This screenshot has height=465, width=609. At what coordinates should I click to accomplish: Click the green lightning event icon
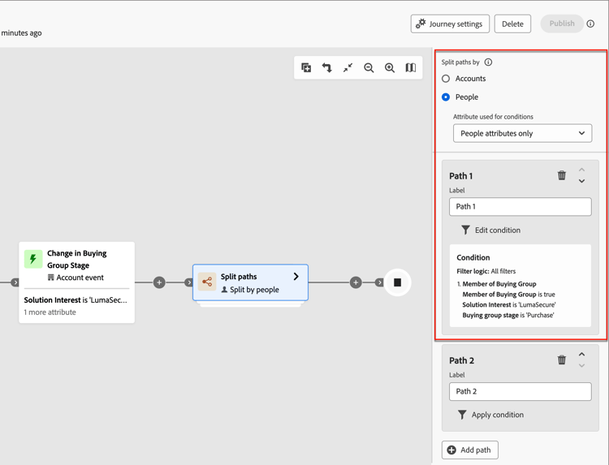[33, 259]
